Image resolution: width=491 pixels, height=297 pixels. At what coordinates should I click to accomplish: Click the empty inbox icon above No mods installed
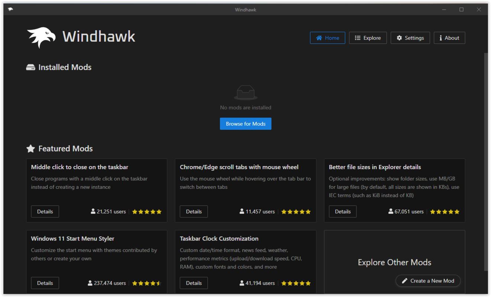click(x=245, y=92)
